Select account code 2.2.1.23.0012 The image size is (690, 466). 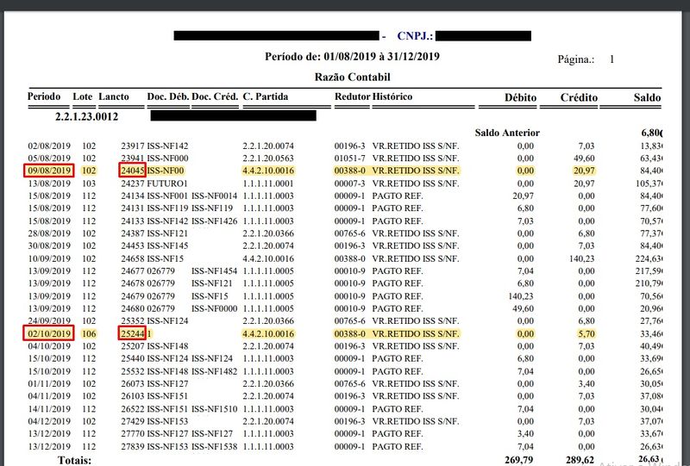[x=87, y=116]
